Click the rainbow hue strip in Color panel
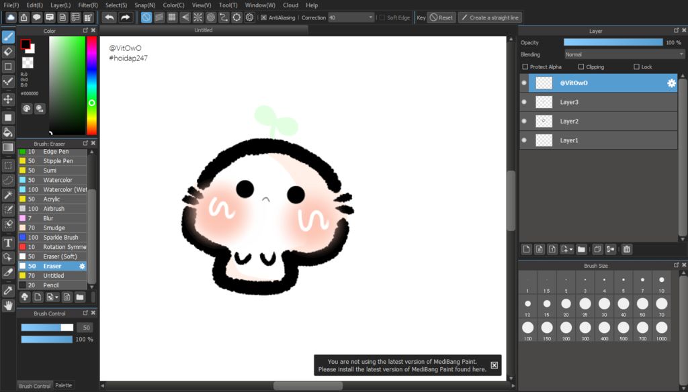The image size is (688, 392). coord(91,85)
